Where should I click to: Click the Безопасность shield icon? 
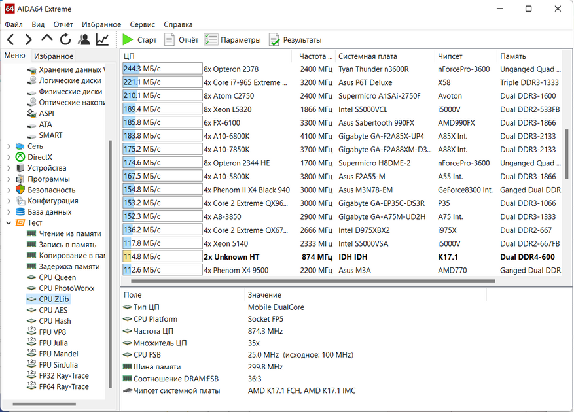[x=20, y=190]
